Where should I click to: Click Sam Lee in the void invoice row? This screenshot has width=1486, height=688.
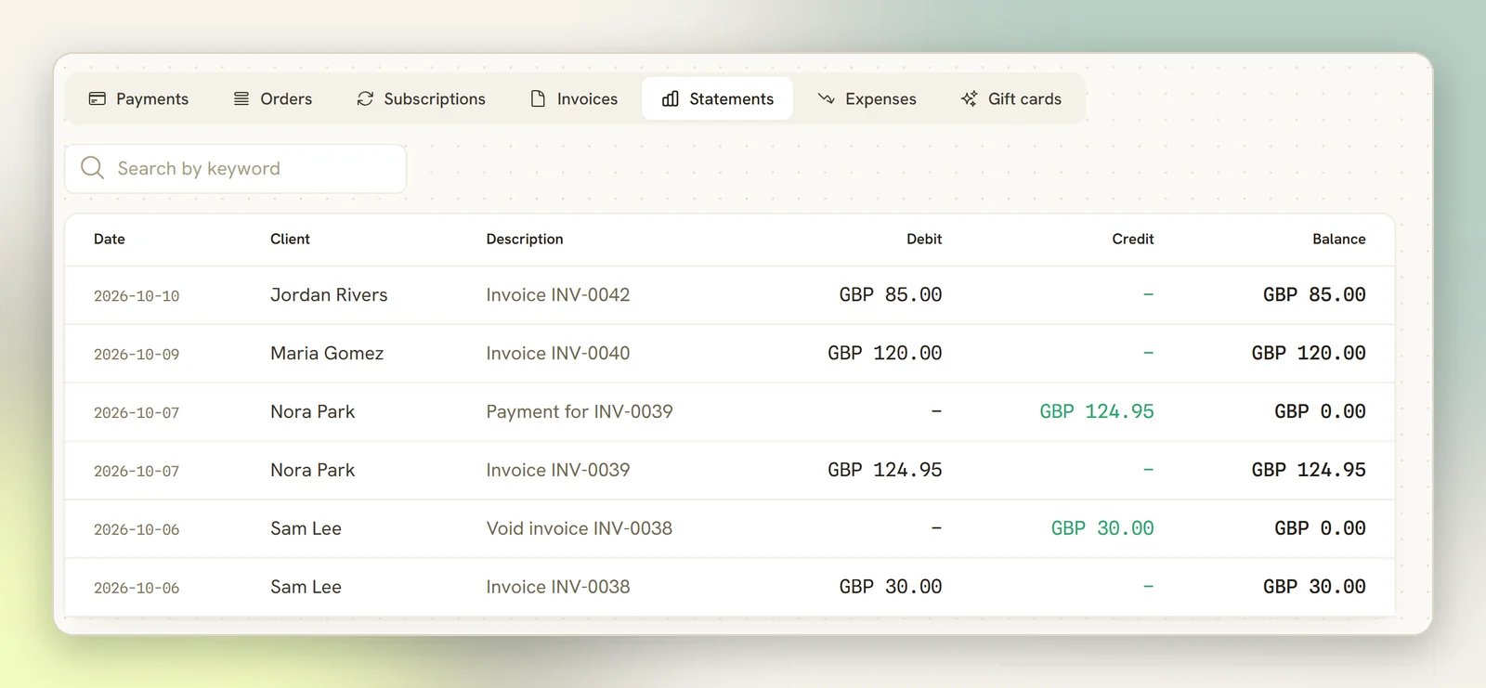click(x=306, y=528)
